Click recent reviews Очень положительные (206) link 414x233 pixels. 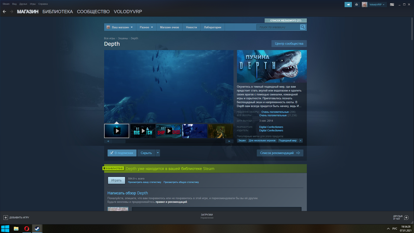click(x=275, y=112)
